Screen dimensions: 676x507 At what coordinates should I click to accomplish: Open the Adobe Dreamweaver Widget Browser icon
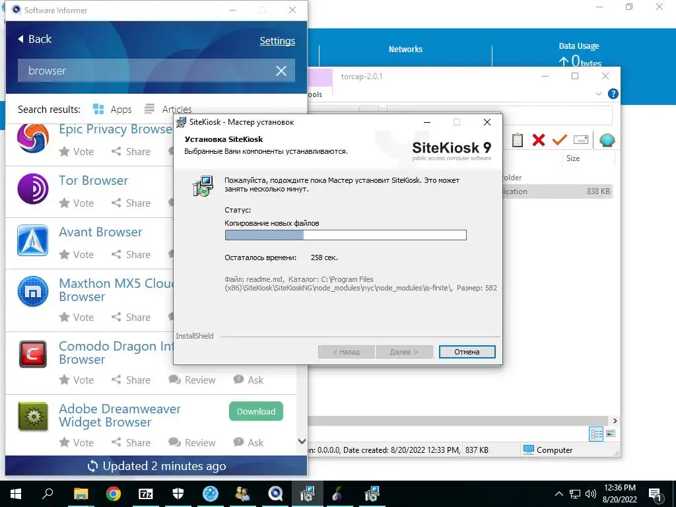point(33,417)
